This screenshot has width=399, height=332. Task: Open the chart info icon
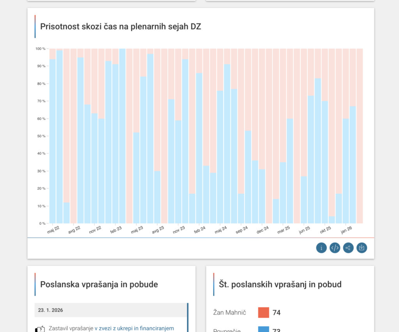click(321, 248)
